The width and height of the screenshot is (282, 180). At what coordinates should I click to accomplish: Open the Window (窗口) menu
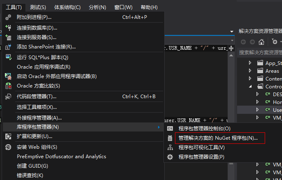click(124, 7)
